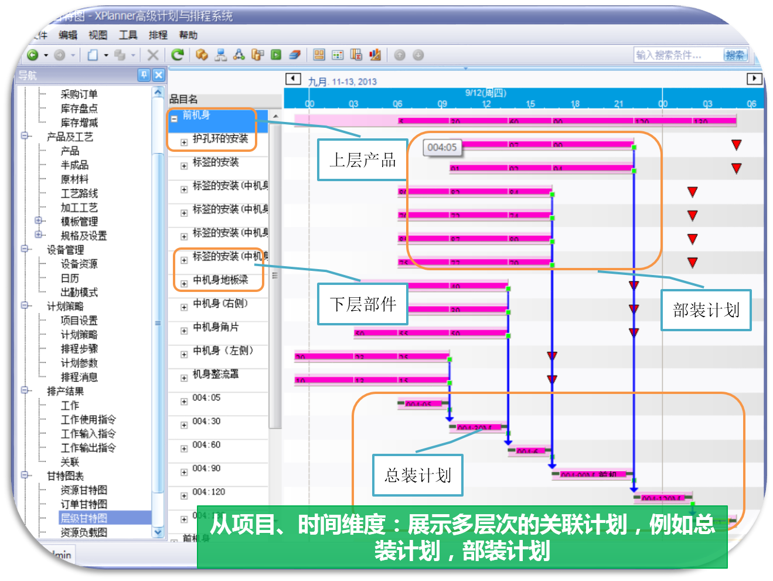Click the New document toolbar icon
The height and width of the screenshot is (581, 773).
coord(93,55)
